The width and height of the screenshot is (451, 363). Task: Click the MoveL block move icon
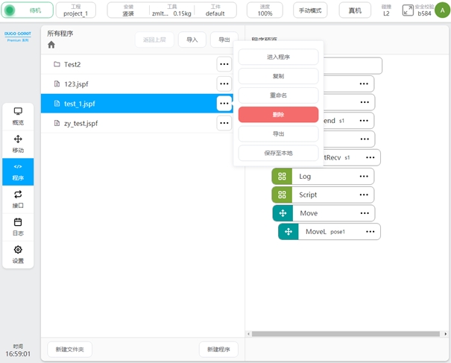click(x=288, y=232)
